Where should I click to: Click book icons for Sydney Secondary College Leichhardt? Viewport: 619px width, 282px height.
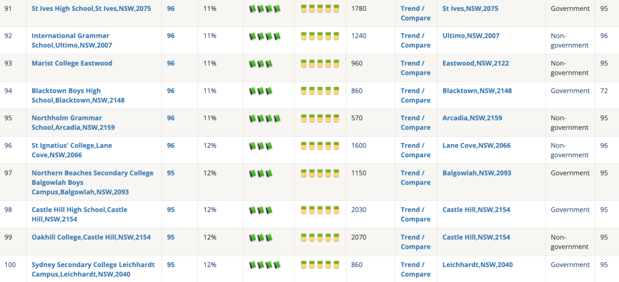[265, 265]
